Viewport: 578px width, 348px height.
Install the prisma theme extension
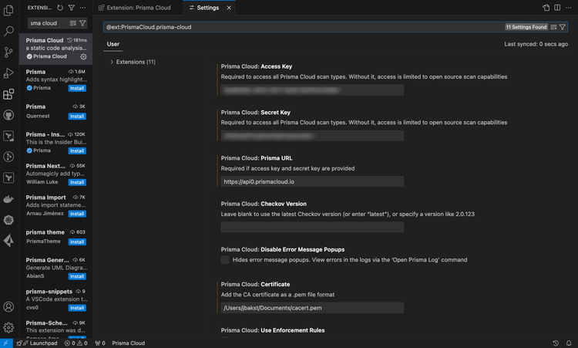(x=77, y=242)
